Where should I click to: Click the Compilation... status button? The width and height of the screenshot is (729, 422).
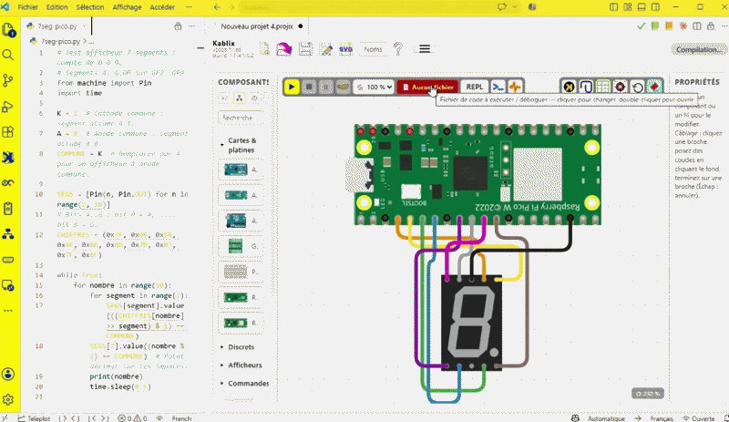[x=699, y=49]
